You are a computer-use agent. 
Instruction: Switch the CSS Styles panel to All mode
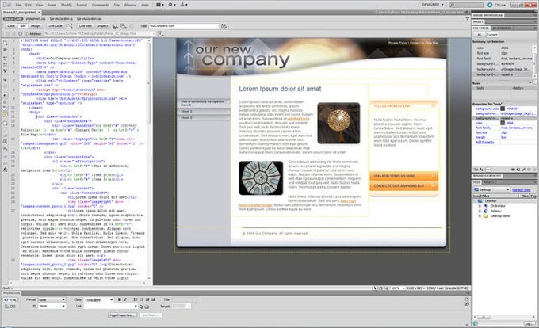pyautogui.click(x=480, y=35)
